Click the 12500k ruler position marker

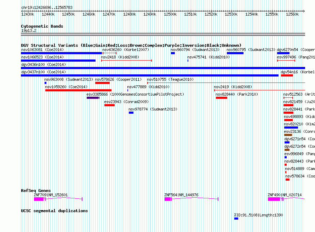tap(170, 14)
